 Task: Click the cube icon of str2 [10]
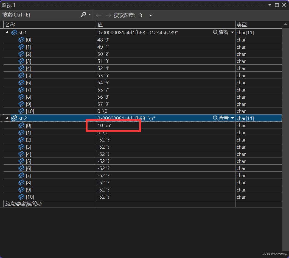point(21,197)
